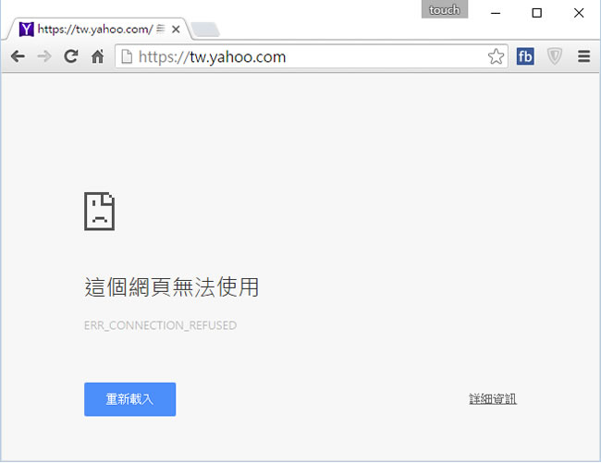Click the page info icon in address bar

pyautogui.click(x=127, y=56)
